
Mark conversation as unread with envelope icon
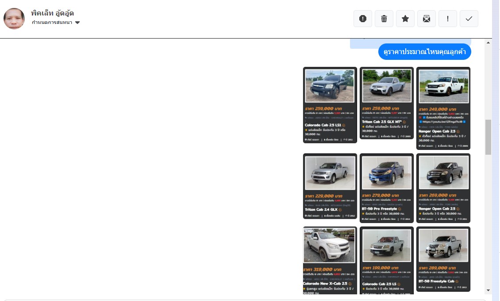coord(427,19)
